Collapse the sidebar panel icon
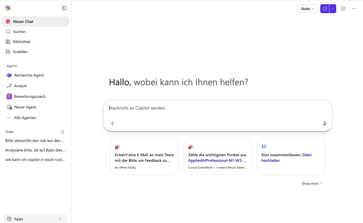 coord(65,8)
